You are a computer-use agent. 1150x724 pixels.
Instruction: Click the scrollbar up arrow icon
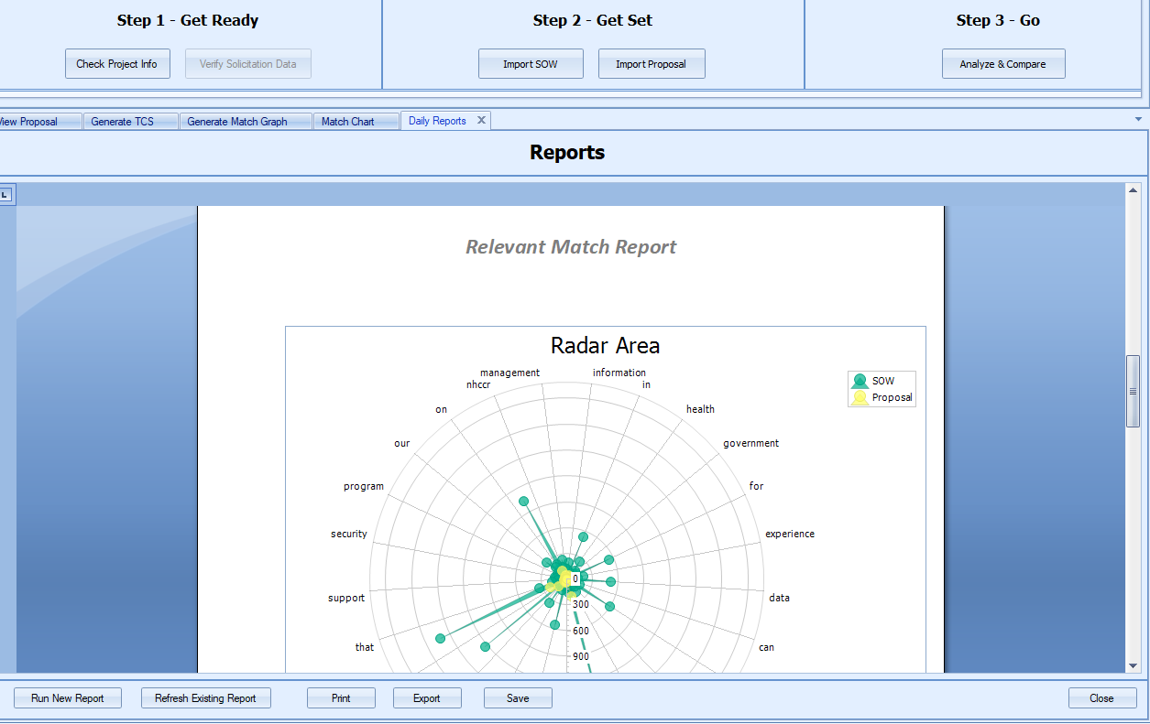click(1131, 188)
